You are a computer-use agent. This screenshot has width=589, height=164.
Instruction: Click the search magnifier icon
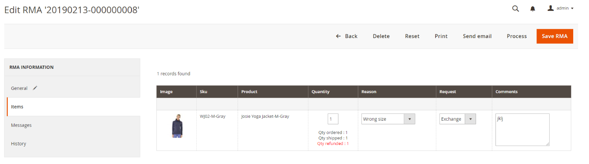pos(515,9)
